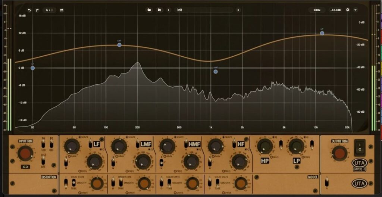Toggle the LF band in/out switch

(90, 144)
